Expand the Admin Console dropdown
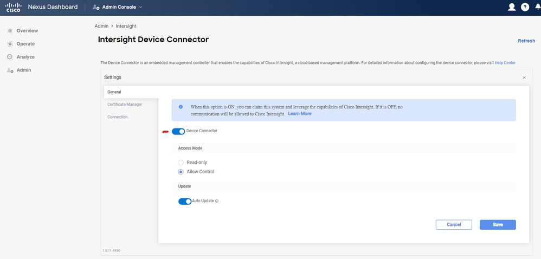This screenshot has width=541, height=259. pyautogui.click(x=140, y=7)
